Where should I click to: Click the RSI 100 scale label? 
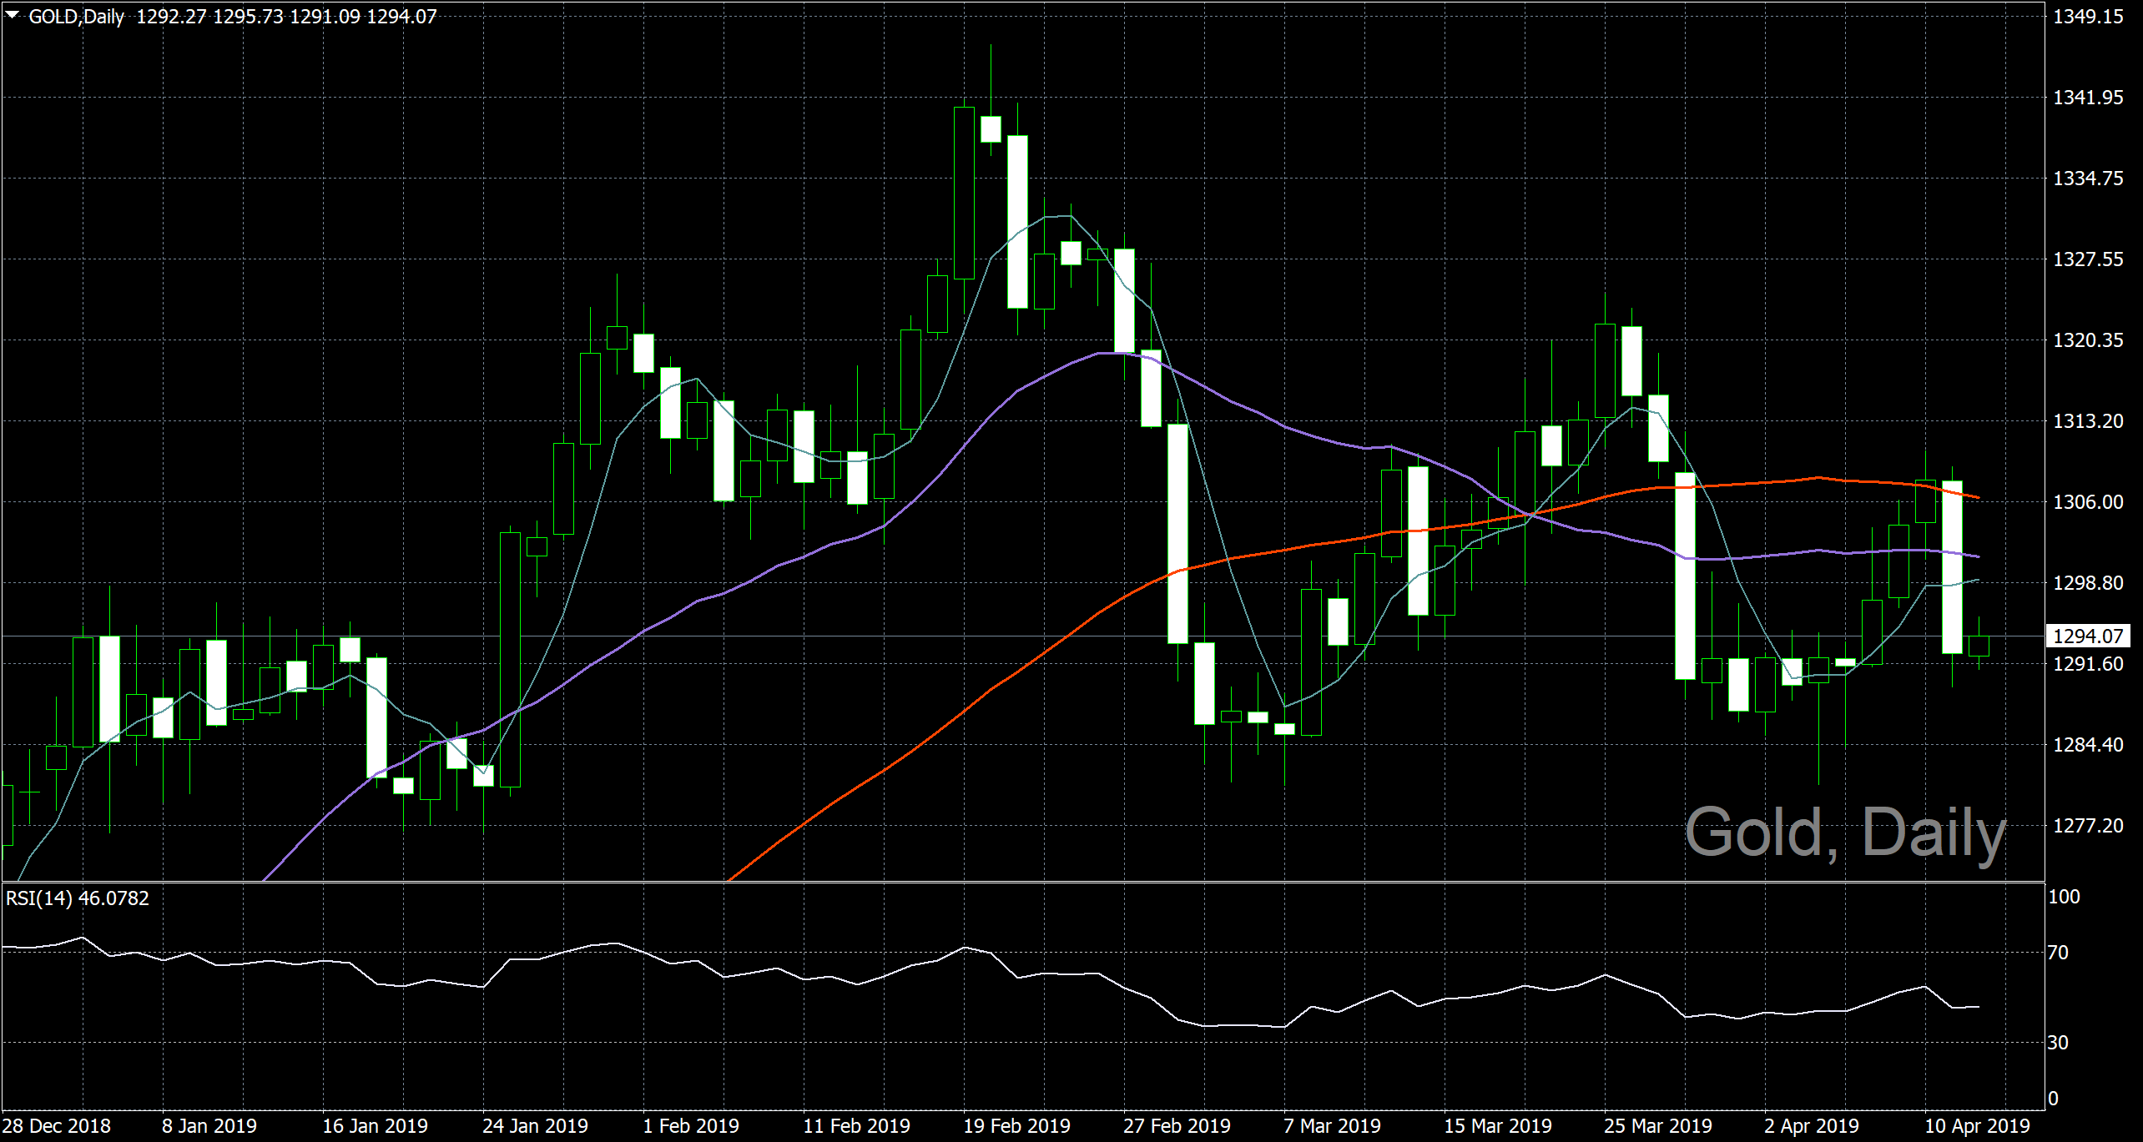[x=2064, y=897]
